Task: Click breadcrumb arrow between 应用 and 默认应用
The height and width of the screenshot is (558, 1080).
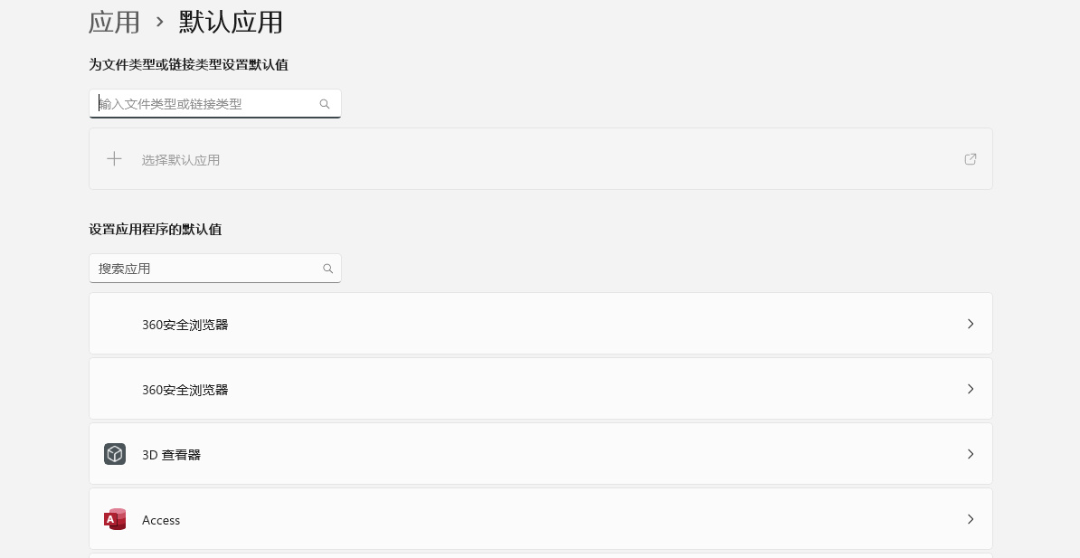Action: [x=160, y=22]
